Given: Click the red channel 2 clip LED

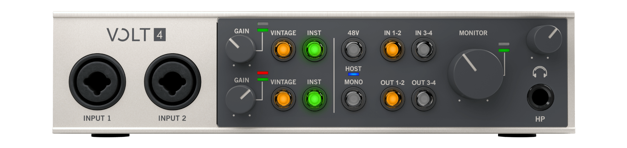Looking at the screenshot, I should 263,73.
